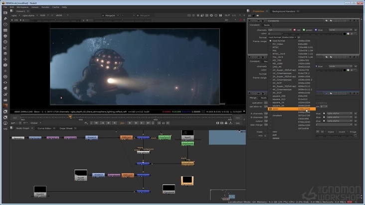The image size is (365, 205).
Task: Select the Constant2 node in Node Graph
Action: point(187,181)
